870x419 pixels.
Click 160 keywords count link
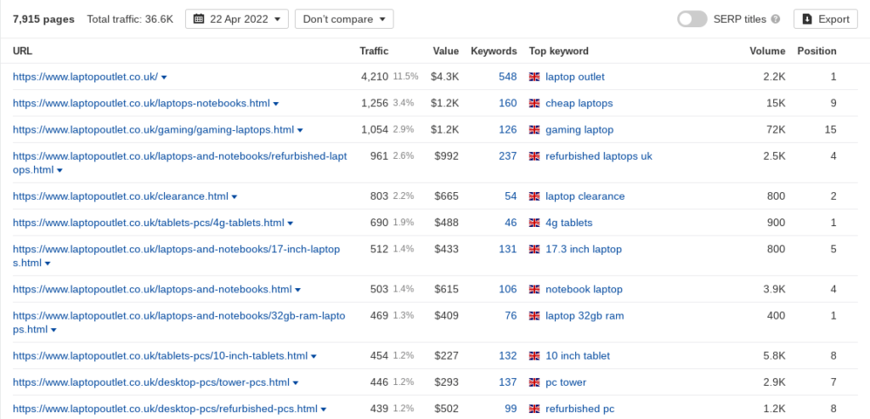click(x=508, y=103)
